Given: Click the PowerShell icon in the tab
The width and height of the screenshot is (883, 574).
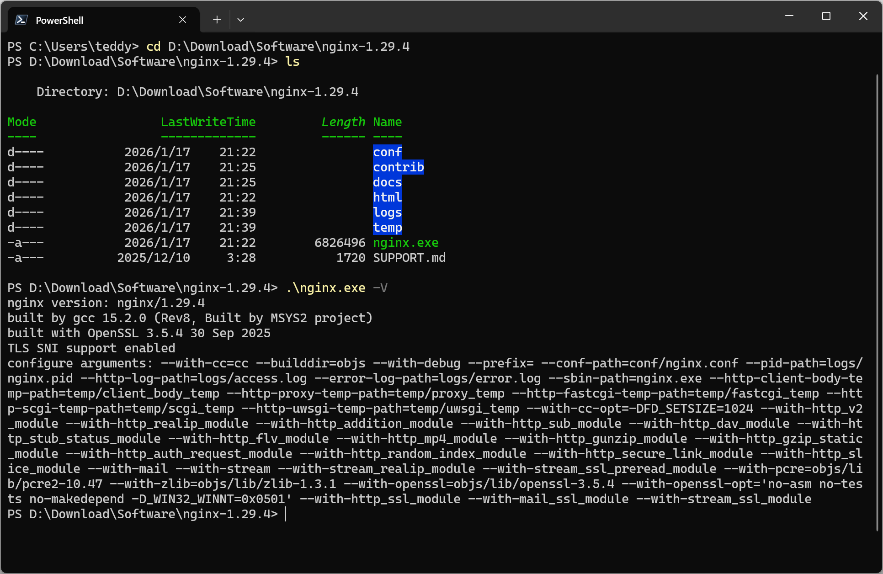Looking at the screenshot, I should 21,20.
